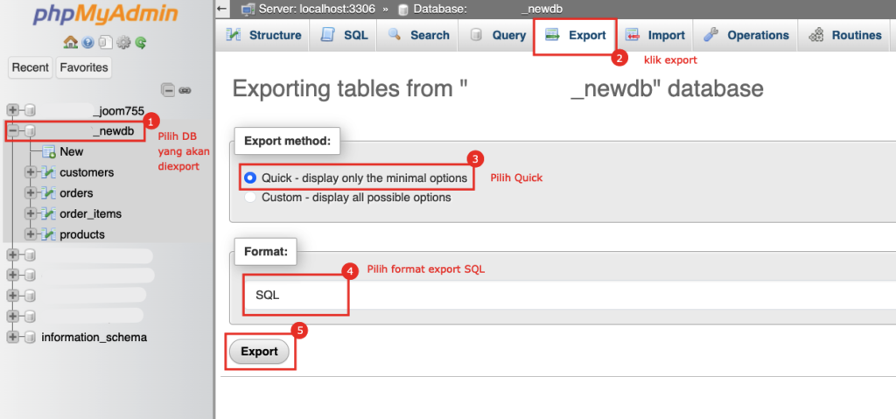Select Quick export method radio button
896x419 pixels.
[249, 178]
